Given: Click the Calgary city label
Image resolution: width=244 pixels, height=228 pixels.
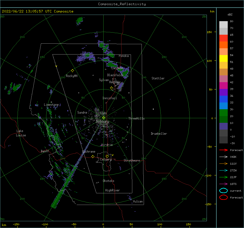Looking at the screenshot, I should tap(106, 159).
